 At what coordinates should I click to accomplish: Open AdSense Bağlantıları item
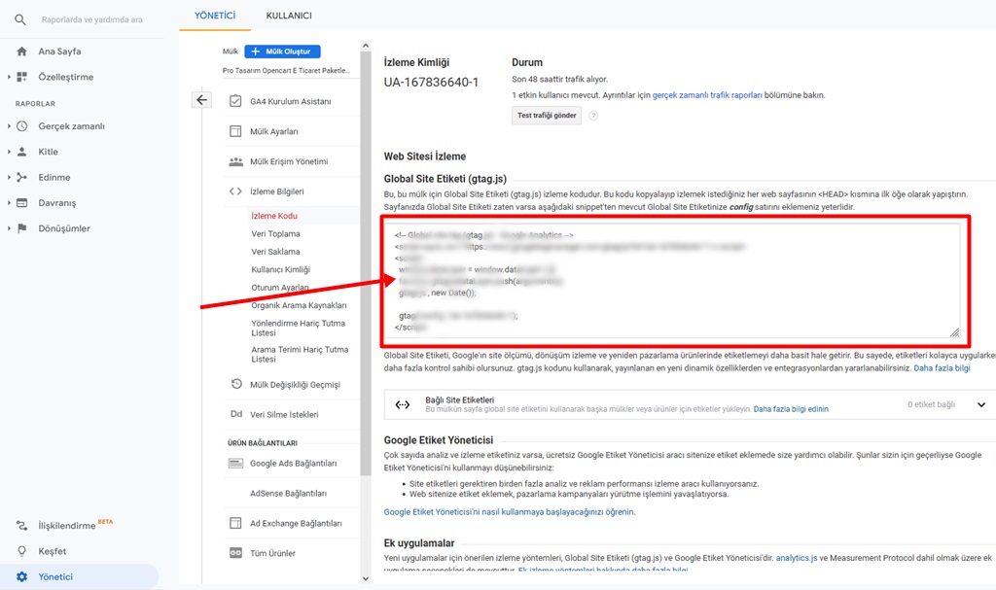(x=288, y=494)
